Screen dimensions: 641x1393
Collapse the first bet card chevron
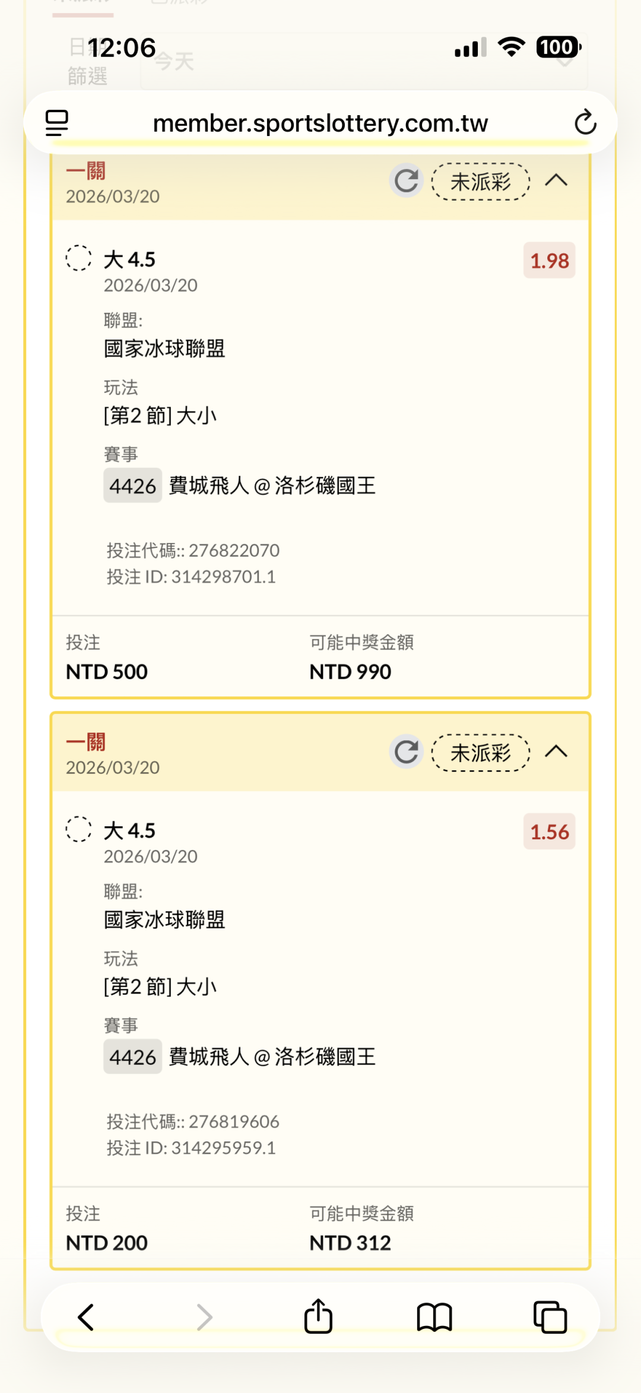tap(556, 180)
